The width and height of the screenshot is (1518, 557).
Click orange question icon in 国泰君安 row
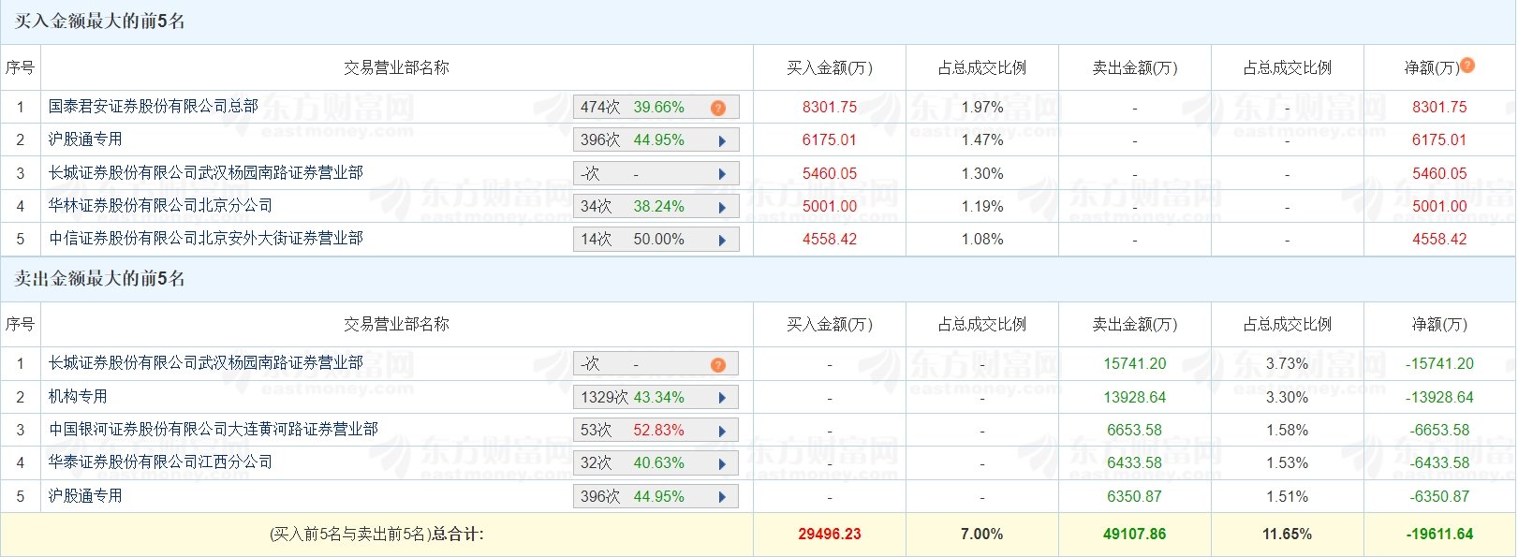pyautogui.click(x=718, y=108)
